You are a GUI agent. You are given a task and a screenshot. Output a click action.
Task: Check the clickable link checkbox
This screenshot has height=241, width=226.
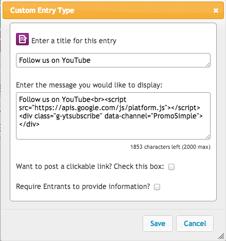[x=171, y=167]
